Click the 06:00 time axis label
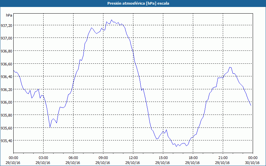 [73, 158]
